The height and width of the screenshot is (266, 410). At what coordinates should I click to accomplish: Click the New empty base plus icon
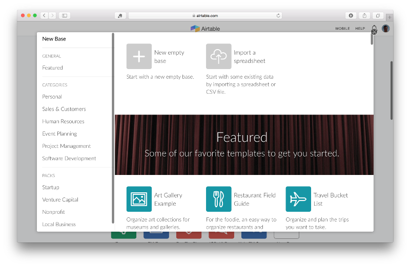click(139, 56)
